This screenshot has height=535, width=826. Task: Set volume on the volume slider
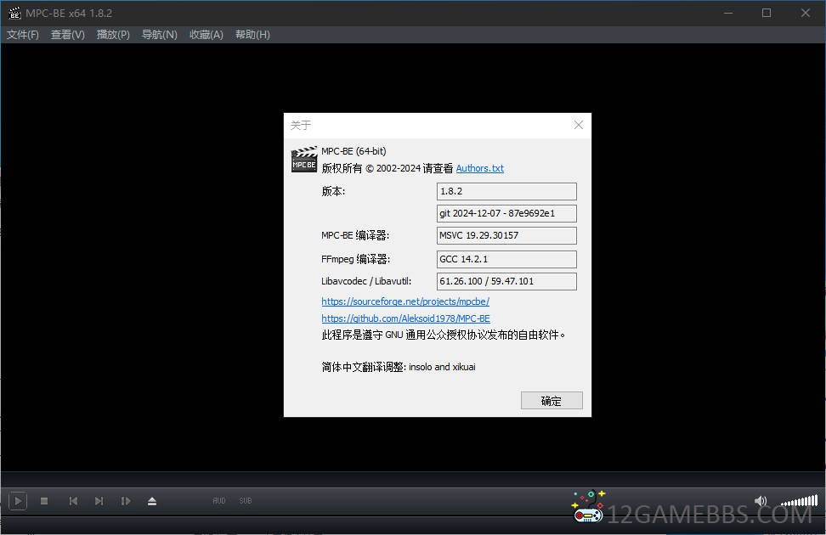coord(799,500)
